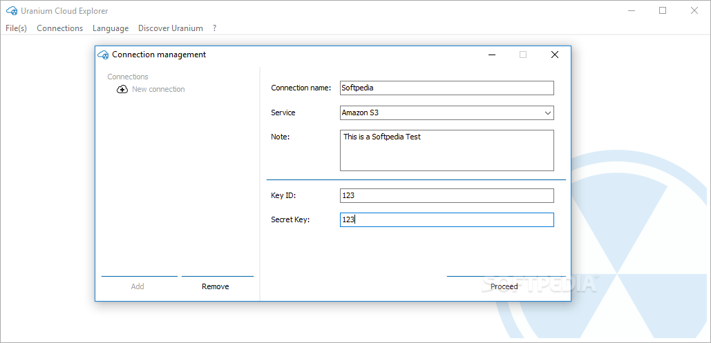The width and height of the screenshot is (711, 343).
Task: Click the Connection management dialog cloud icon
Action: tap(104, 55)
